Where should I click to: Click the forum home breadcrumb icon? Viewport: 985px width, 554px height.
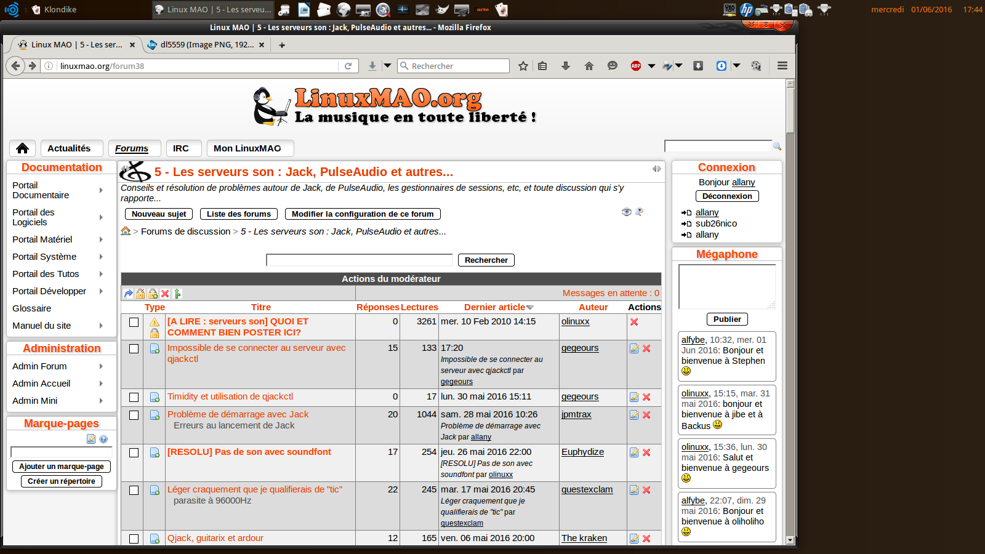tap(126, 231)
